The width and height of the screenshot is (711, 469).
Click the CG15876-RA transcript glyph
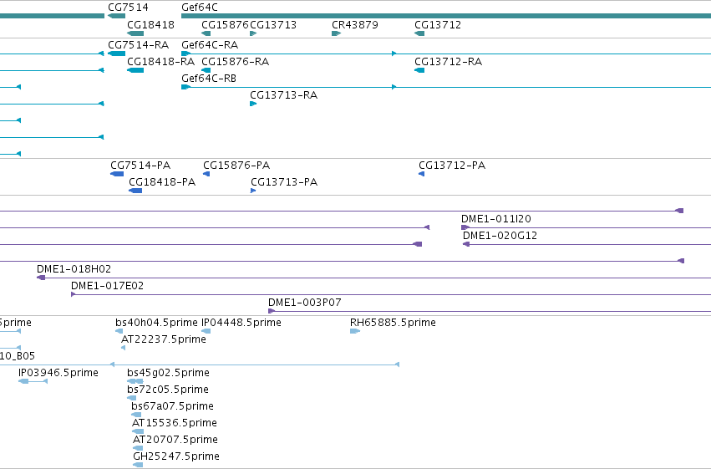click(206, 70)
